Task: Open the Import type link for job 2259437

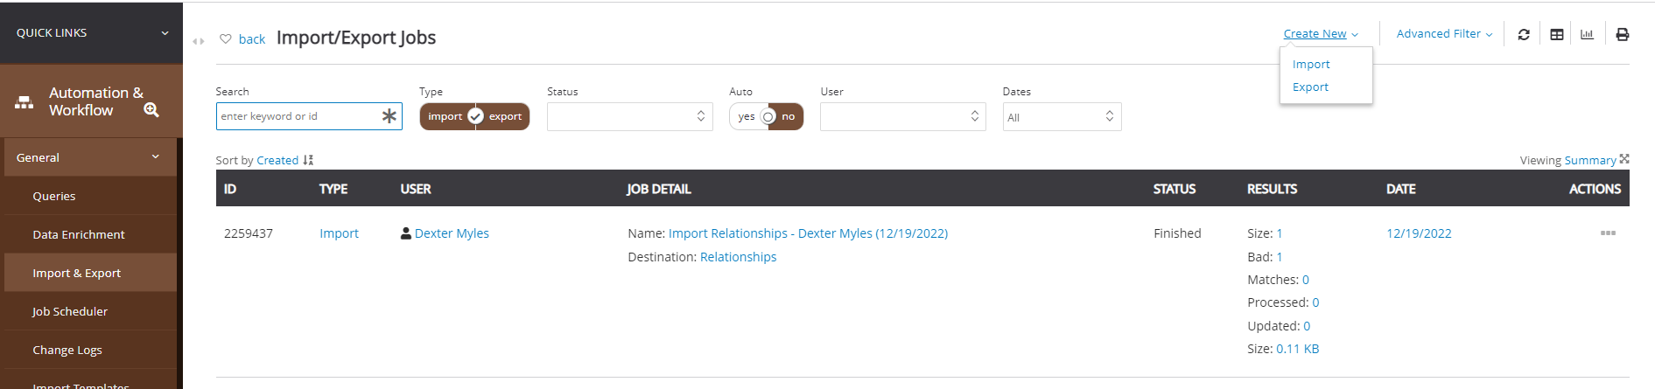Action: tap(339, 233)
